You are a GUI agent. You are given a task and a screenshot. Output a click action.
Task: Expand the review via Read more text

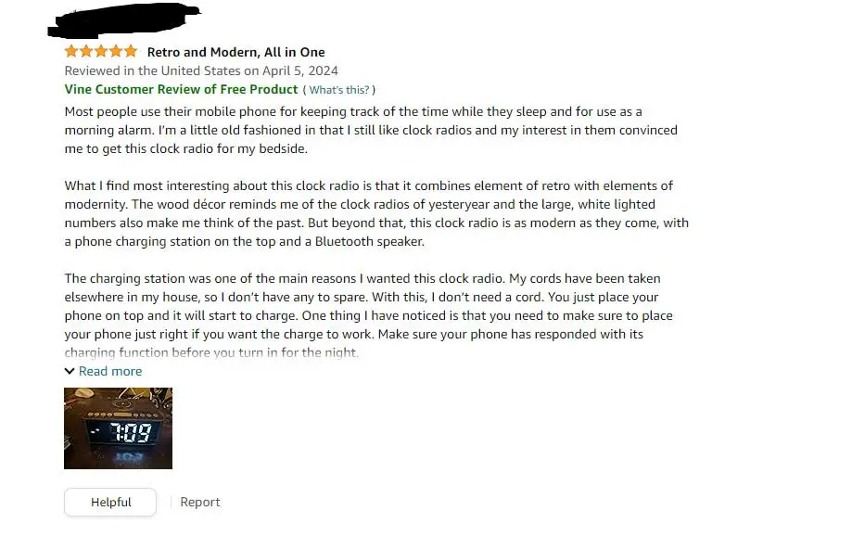tap(110, 371)
